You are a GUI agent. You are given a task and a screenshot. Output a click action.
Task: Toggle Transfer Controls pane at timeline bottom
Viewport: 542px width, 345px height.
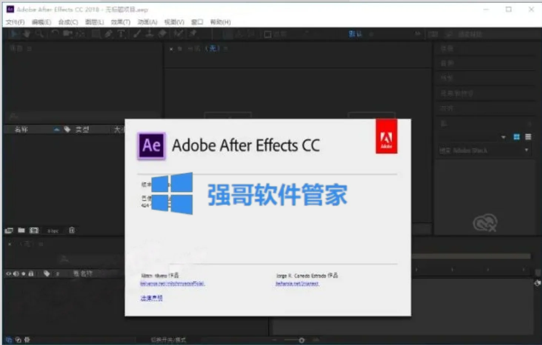(18, 339)
